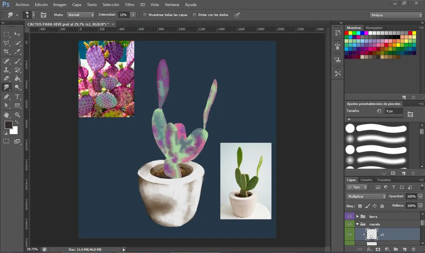Screen dimensions: 425x253
Task: Open the Pintura workspace dropdown
Action: click(396, 15)
